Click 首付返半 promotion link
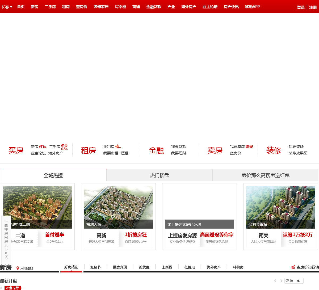The width and height of the screenshot is (319, 290). (54, 235)
